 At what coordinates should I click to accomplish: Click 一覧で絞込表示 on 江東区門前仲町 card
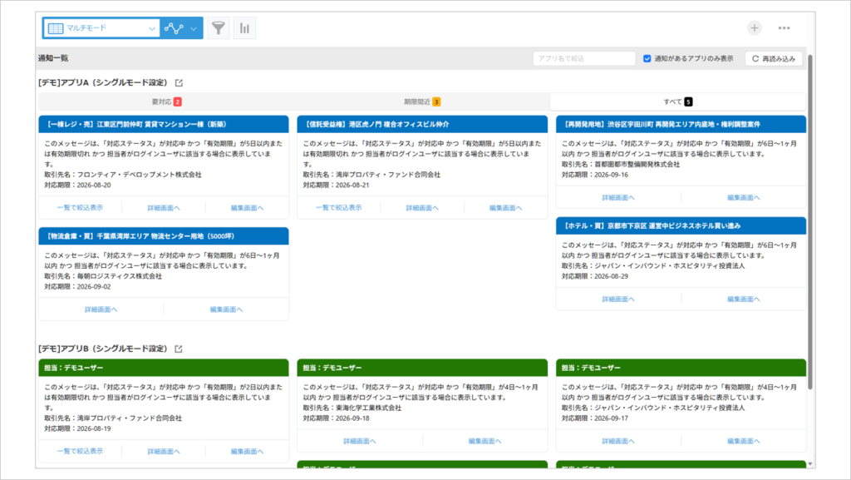click(x=80, y=207)
